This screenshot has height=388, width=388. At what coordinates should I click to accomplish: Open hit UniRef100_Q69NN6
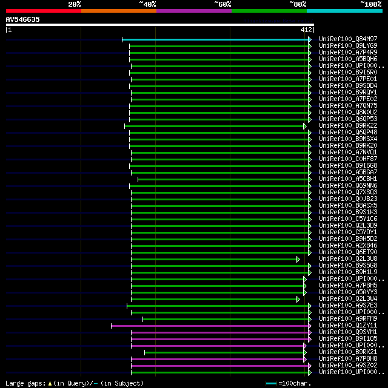coord(348,186)
